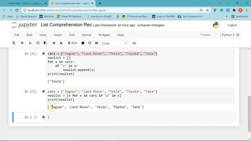
Task: Open cell type dropdown showing Code
Action: 115,43
